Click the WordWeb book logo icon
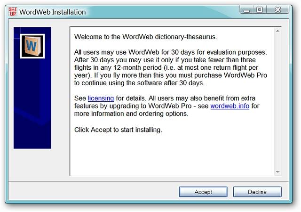 [32, 46]
